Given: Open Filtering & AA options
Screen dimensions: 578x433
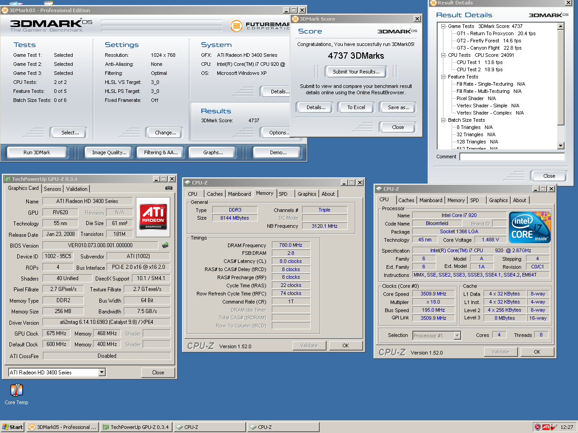Looking at the screenshot, I should click(x=161, y=152).
